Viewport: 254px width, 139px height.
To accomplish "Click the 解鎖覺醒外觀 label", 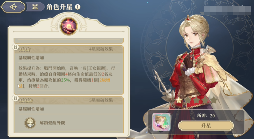I will point(52,123).
